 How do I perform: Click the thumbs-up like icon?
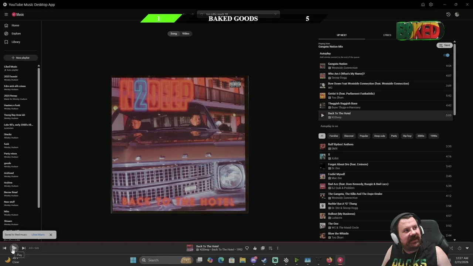pyautogui.click(x=255, y=248)
